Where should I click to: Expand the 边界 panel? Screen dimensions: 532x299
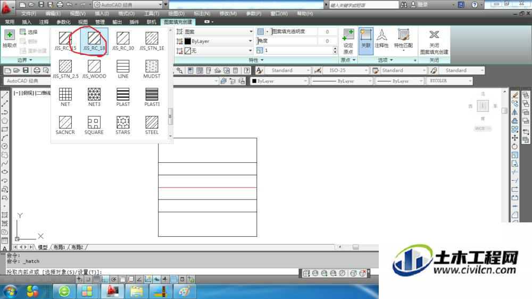pos(24,60)
